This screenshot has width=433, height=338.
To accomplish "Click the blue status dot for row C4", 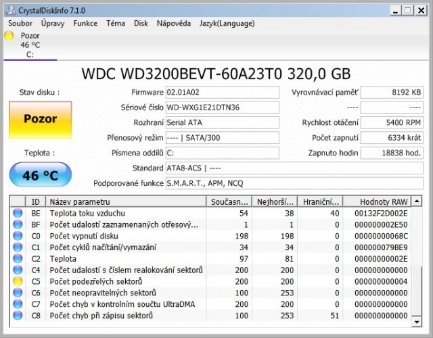I will [x=18, y=270].
